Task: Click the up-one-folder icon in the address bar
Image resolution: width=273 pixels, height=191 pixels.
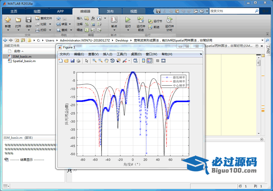Action: tap(17, 40)
